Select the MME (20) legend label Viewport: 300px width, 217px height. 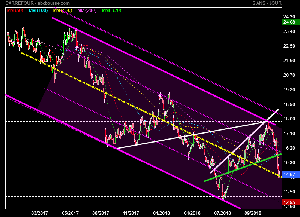pos(111,10)
